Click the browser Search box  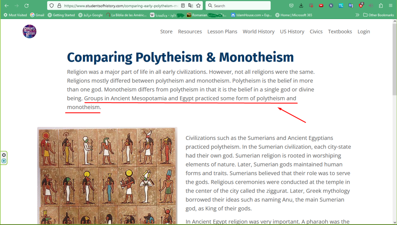point(238,5)
